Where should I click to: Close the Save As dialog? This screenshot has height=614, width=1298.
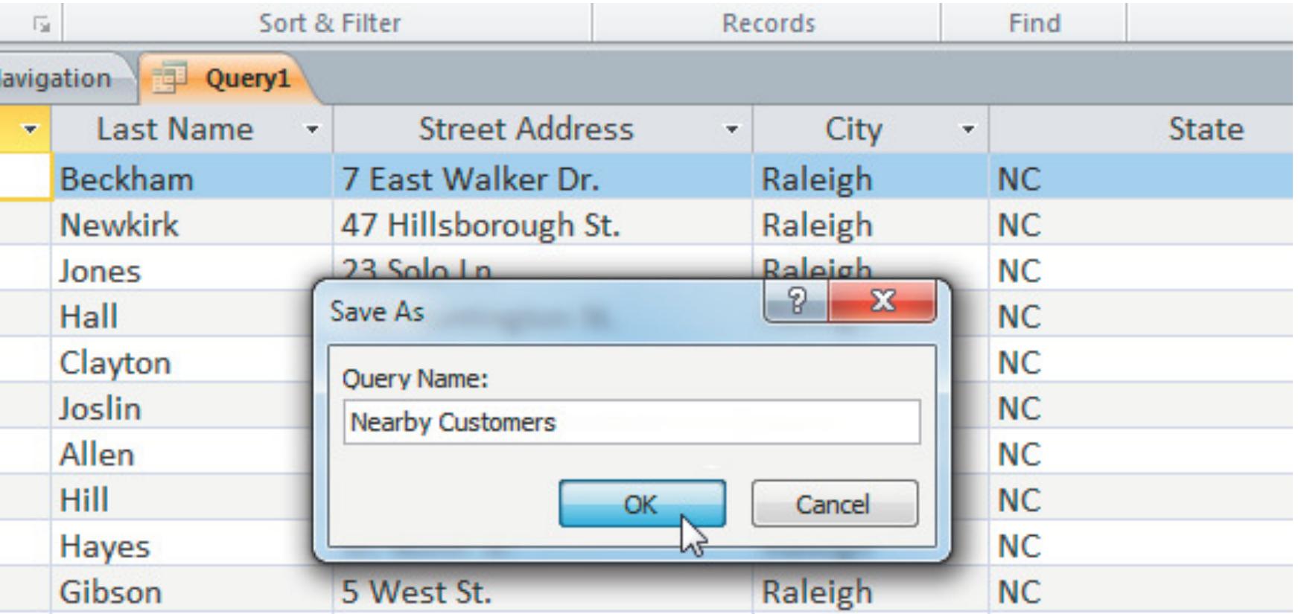(x=883, y=301)
